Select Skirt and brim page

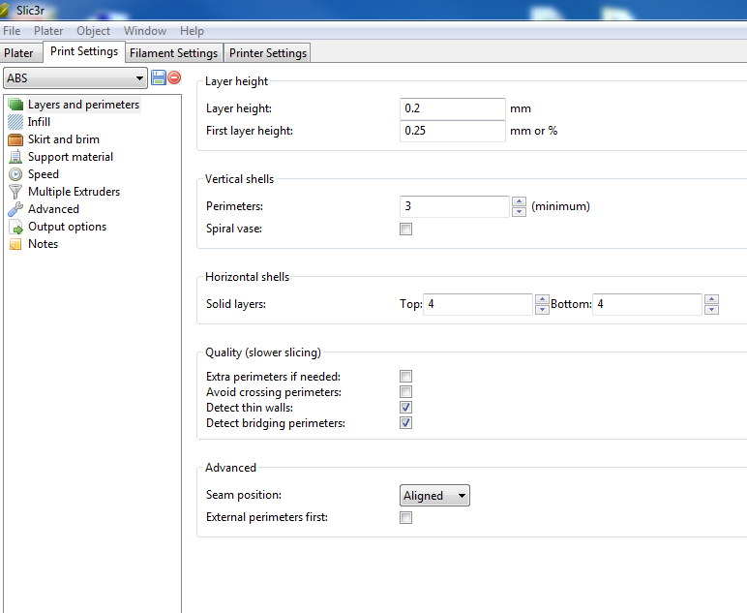[64, 139]
